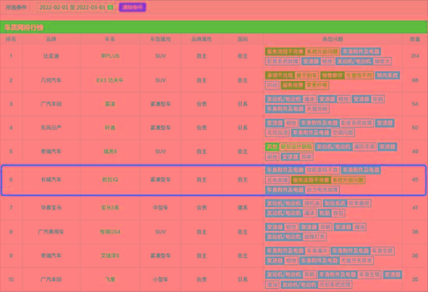This screenshot has height=292, width=428.
Task: Open the 宋PLUS car series link
Action: point(110,56)
